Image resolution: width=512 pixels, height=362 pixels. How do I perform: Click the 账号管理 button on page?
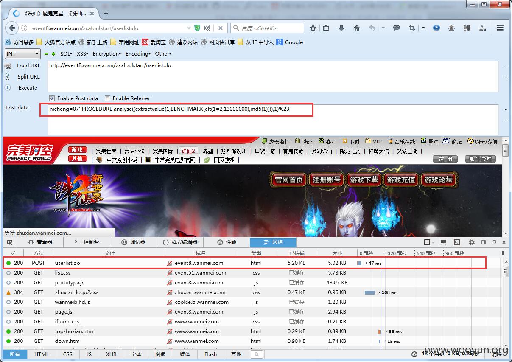[x=481, y=159]
